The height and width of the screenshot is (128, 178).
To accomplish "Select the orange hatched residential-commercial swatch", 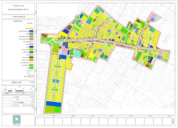I will (31, 36).
